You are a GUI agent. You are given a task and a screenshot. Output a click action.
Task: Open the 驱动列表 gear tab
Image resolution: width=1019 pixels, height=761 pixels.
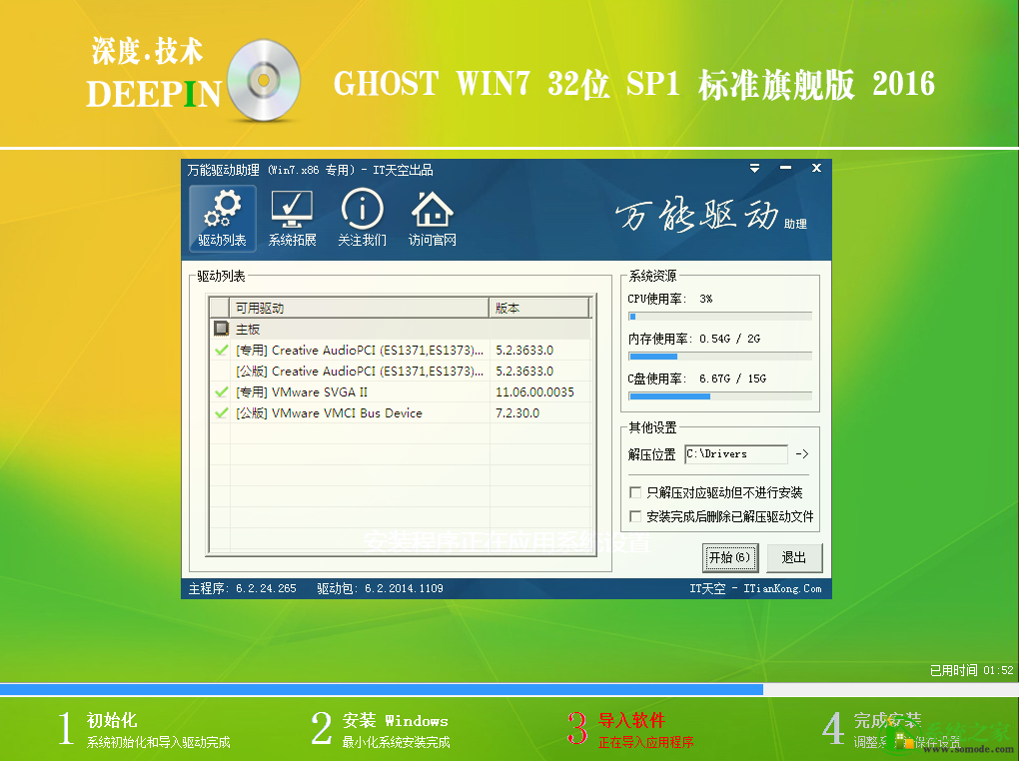(222, 219)
